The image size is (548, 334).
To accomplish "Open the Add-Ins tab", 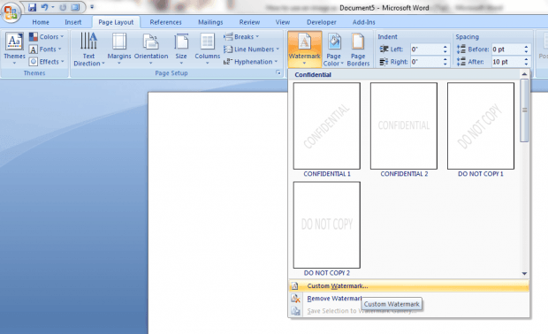I will [x=363, y=22].
